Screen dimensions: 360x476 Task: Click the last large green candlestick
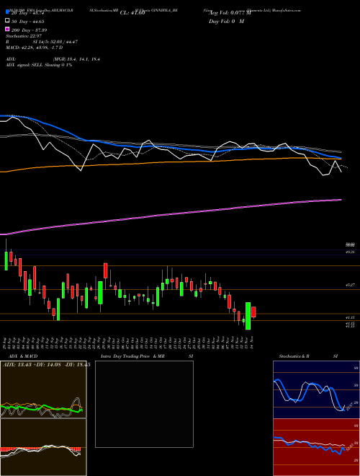248,316
